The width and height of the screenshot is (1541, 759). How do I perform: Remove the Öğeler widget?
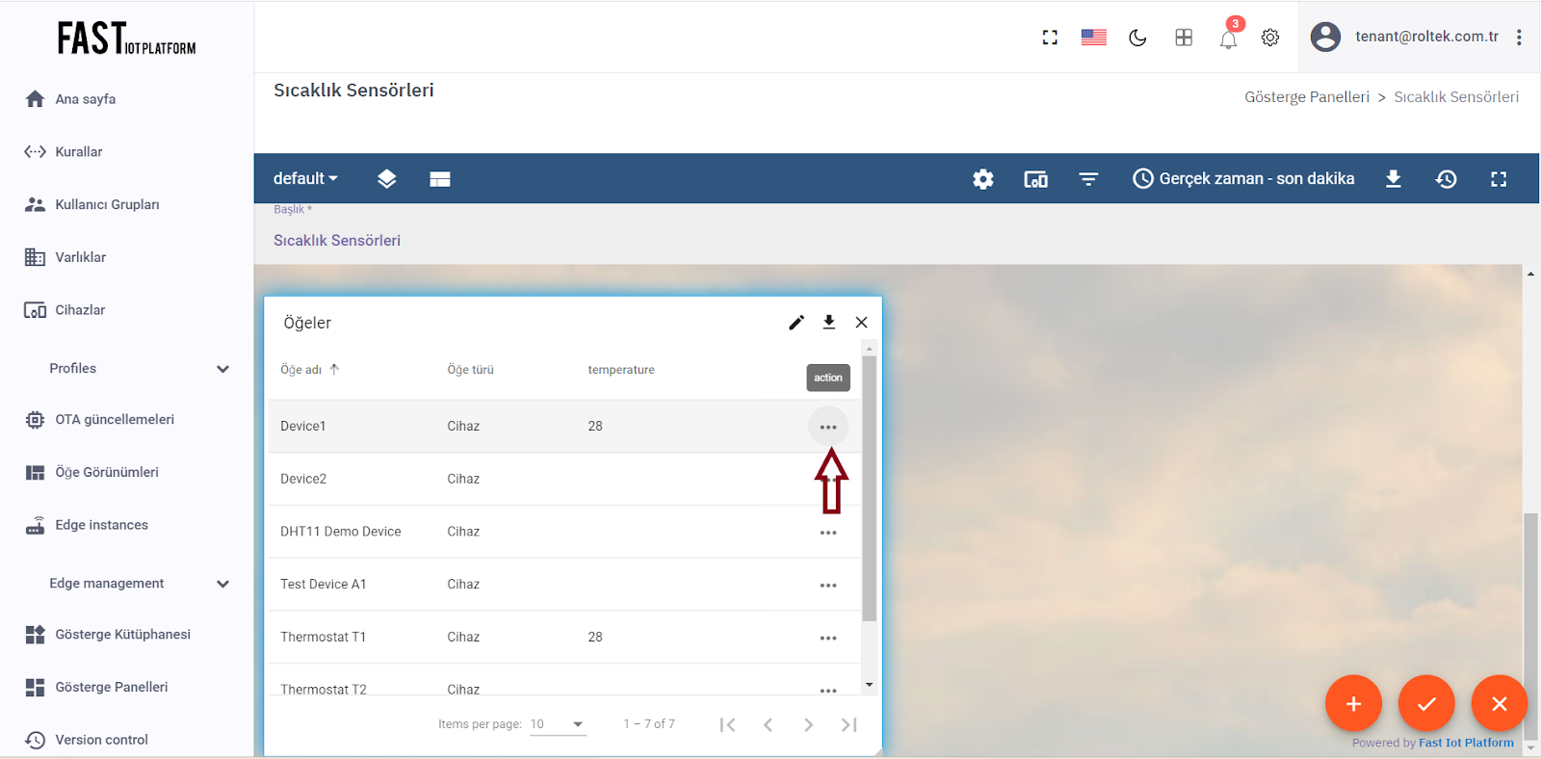click(861, 323)
